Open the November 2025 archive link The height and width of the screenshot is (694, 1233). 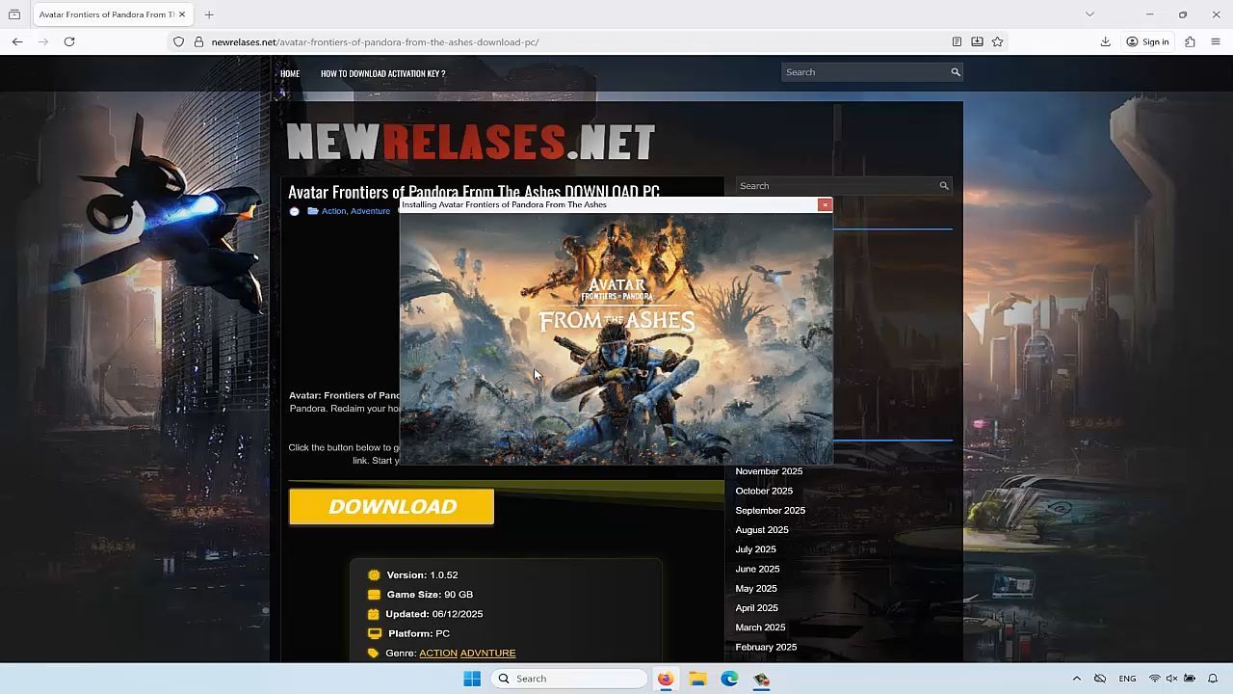[769, 471]
